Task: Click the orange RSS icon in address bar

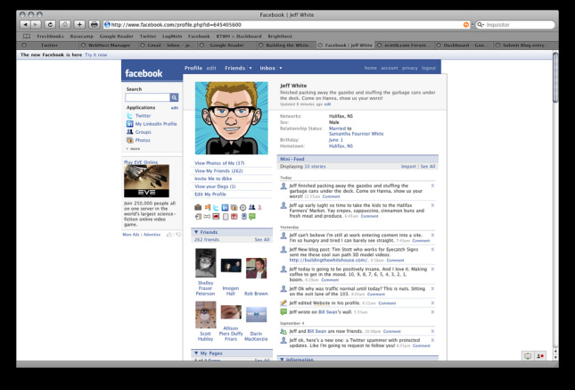Action: click(x=465, y=25)
